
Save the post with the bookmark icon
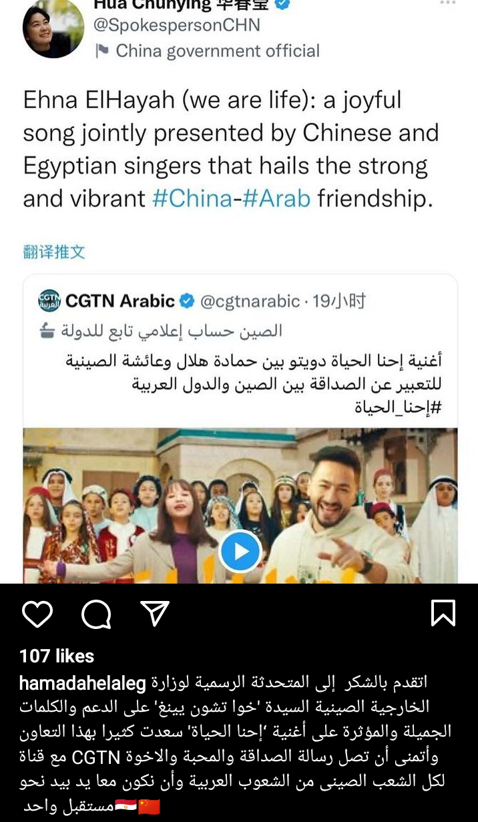443,613
